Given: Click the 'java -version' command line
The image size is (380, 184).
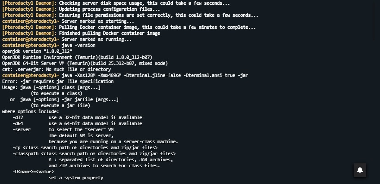Looking at the screenshot, I should pos(79,45).
